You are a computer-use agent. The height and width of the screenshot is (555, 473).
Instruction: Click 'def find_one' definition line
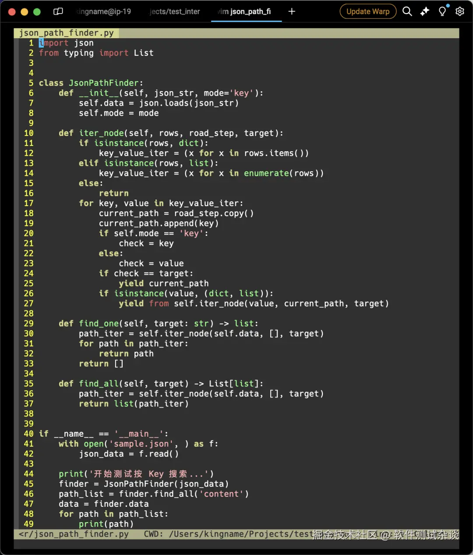[x=159, y=324]
